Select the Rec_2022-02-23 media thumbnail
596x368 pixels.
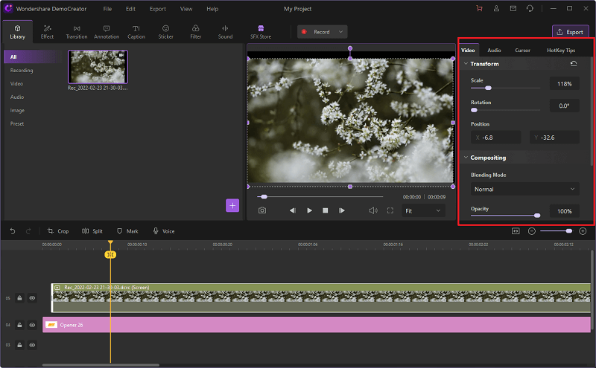(98, 67)
